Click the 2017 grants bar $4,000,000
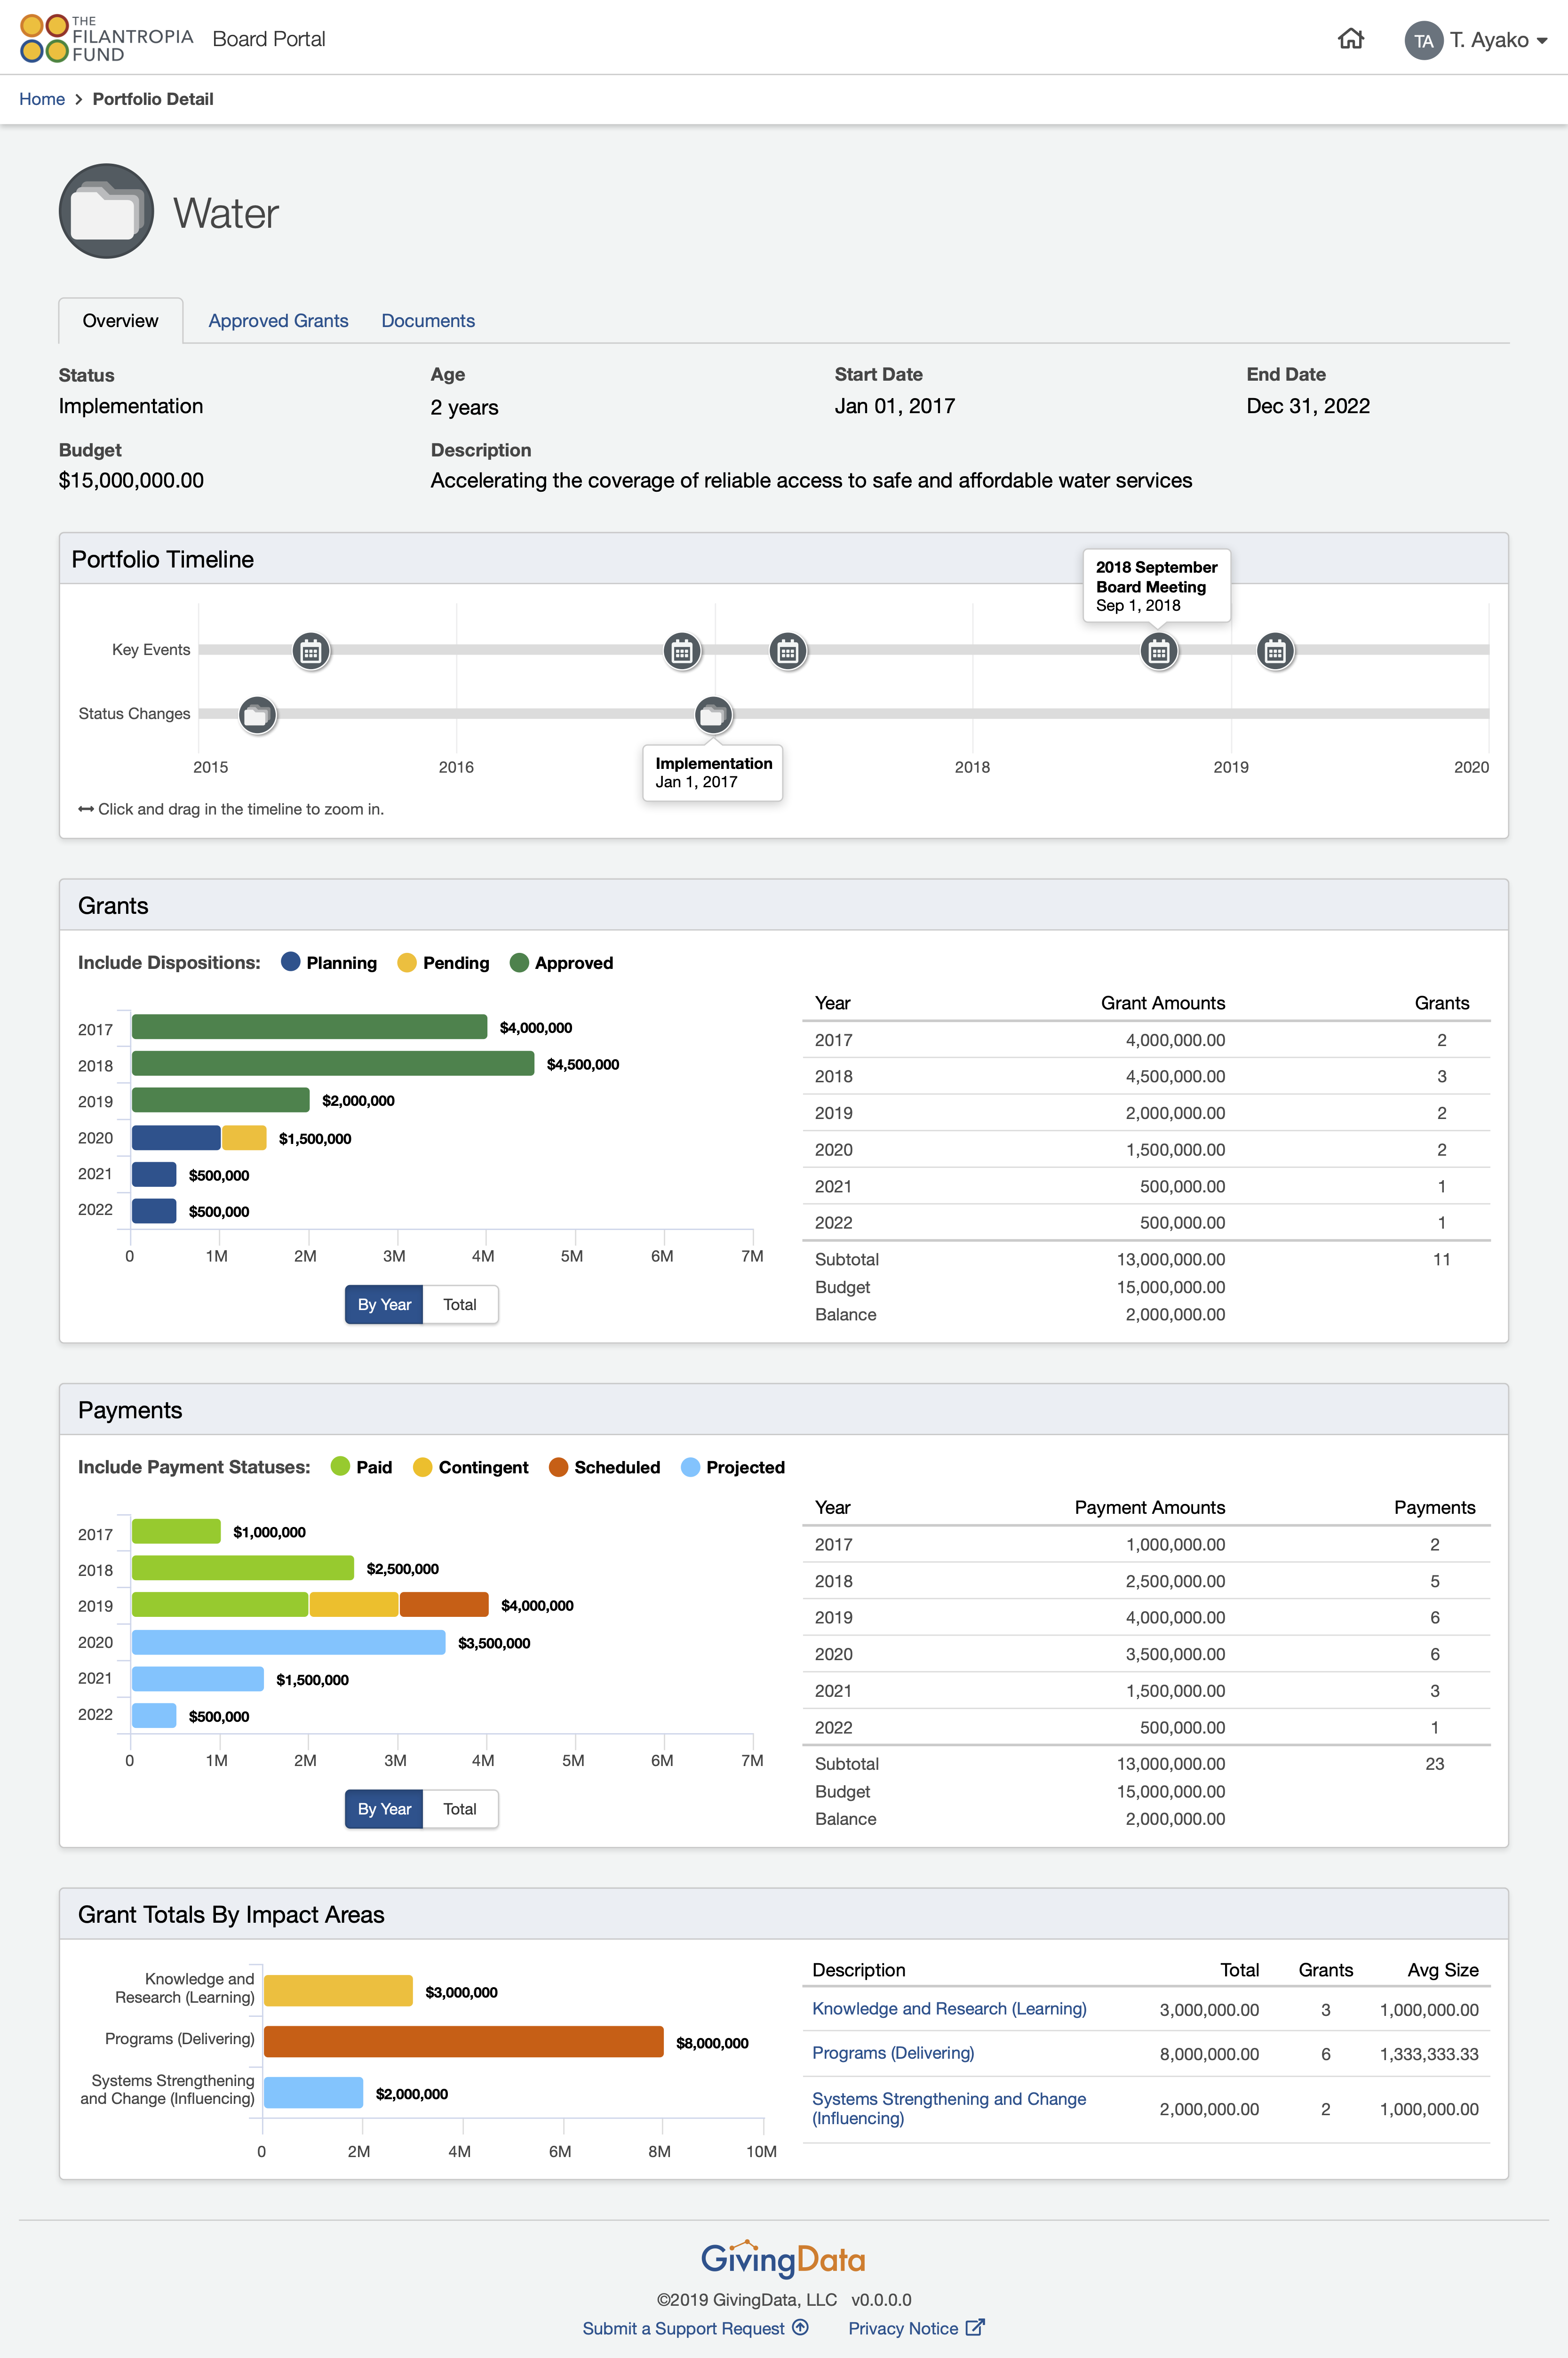This screenshot has width=1568, height=2358. coord(309,1027)
